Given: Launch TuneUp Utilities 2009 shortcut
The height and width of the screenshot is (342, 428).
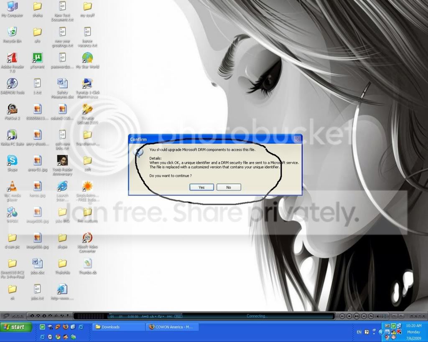Looking at the screenshot, I should pyautogui.click(x=87, y=114).
